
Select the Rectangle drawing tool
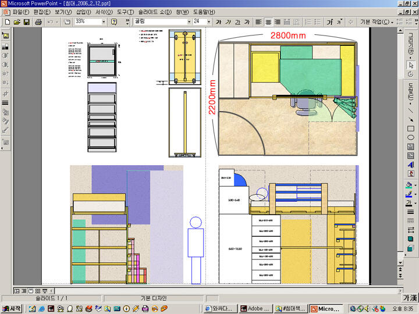[x=410, y=129]
